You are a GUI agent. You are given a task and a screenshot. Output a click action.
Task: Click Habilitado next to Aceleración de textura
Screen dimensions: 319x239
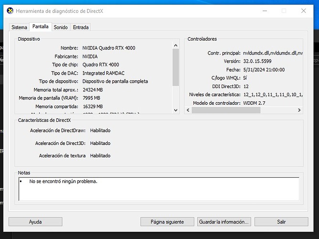(x=100, y=156)
